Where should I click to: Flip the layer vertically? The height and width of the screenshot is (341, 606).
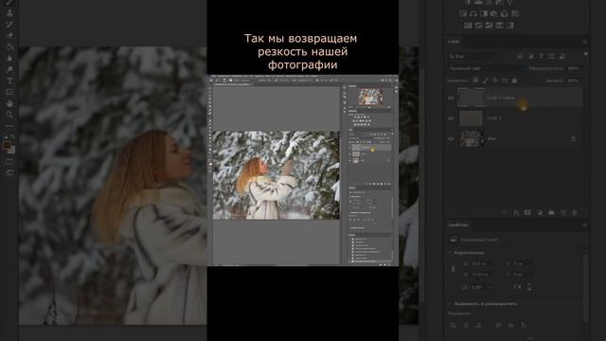click(529, 287)
